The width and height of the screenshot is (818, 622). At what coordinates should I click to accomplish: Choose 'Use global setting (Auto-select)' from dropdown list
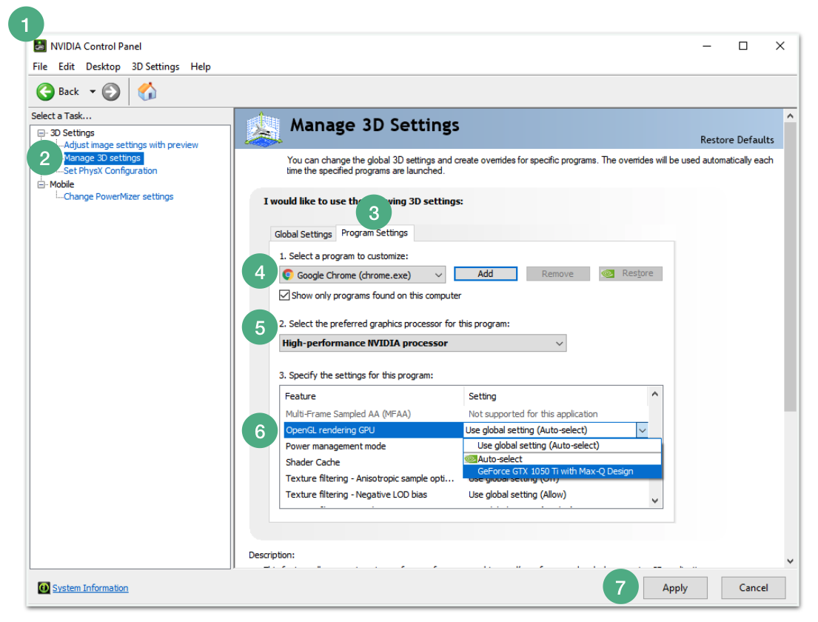[563, 446]
